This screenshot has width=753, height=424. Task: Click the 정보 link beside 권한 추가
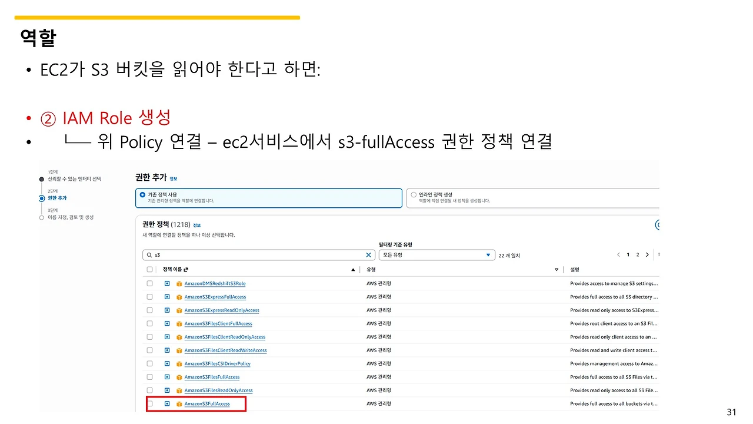pos(173,178)
